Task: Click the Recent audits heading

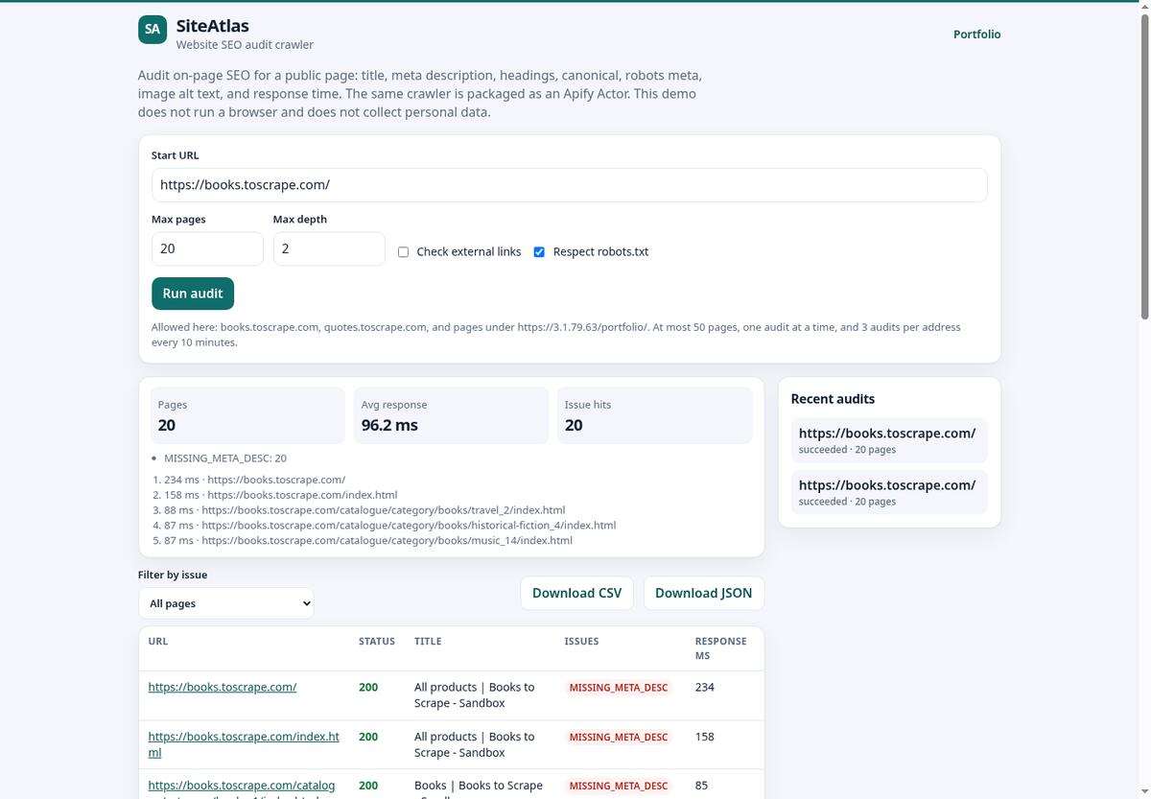Action: pos(833,399)
